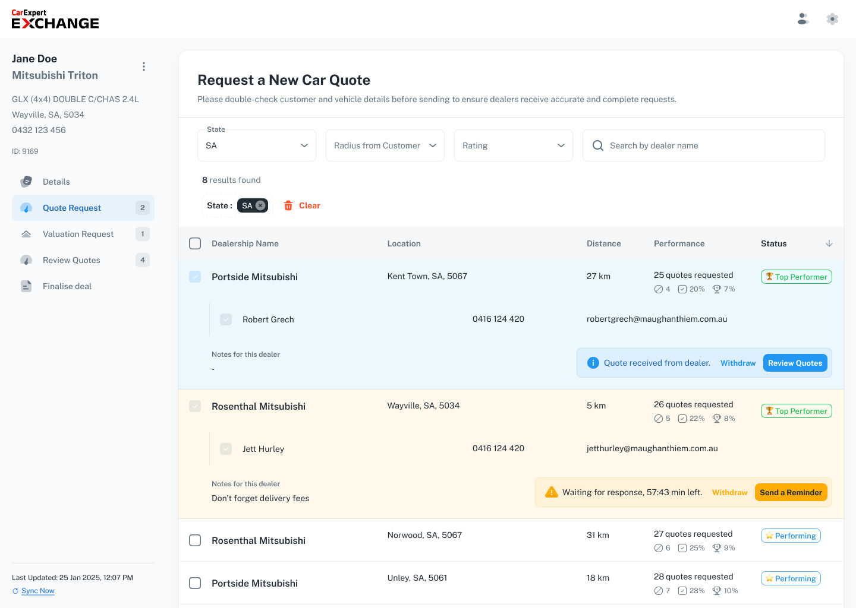
Task: Select the Rosenthal Mitsubishi Norwood checkbox
Action: 195,540
